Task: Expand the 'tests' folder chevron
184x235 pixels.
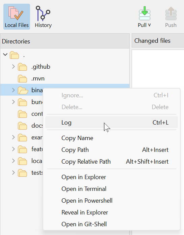Action: point(13,173)
